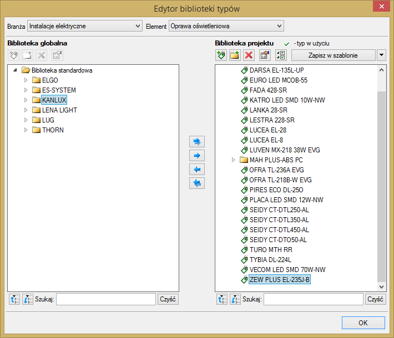This screenshot has width=394, height=338.
Task: Select PLACA LED SMD 12W-NW
Action: click(286, 200)
